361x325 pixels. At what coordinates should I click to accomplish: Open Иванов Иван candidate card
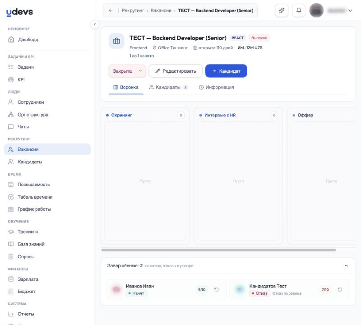click(x=166, y=289)
